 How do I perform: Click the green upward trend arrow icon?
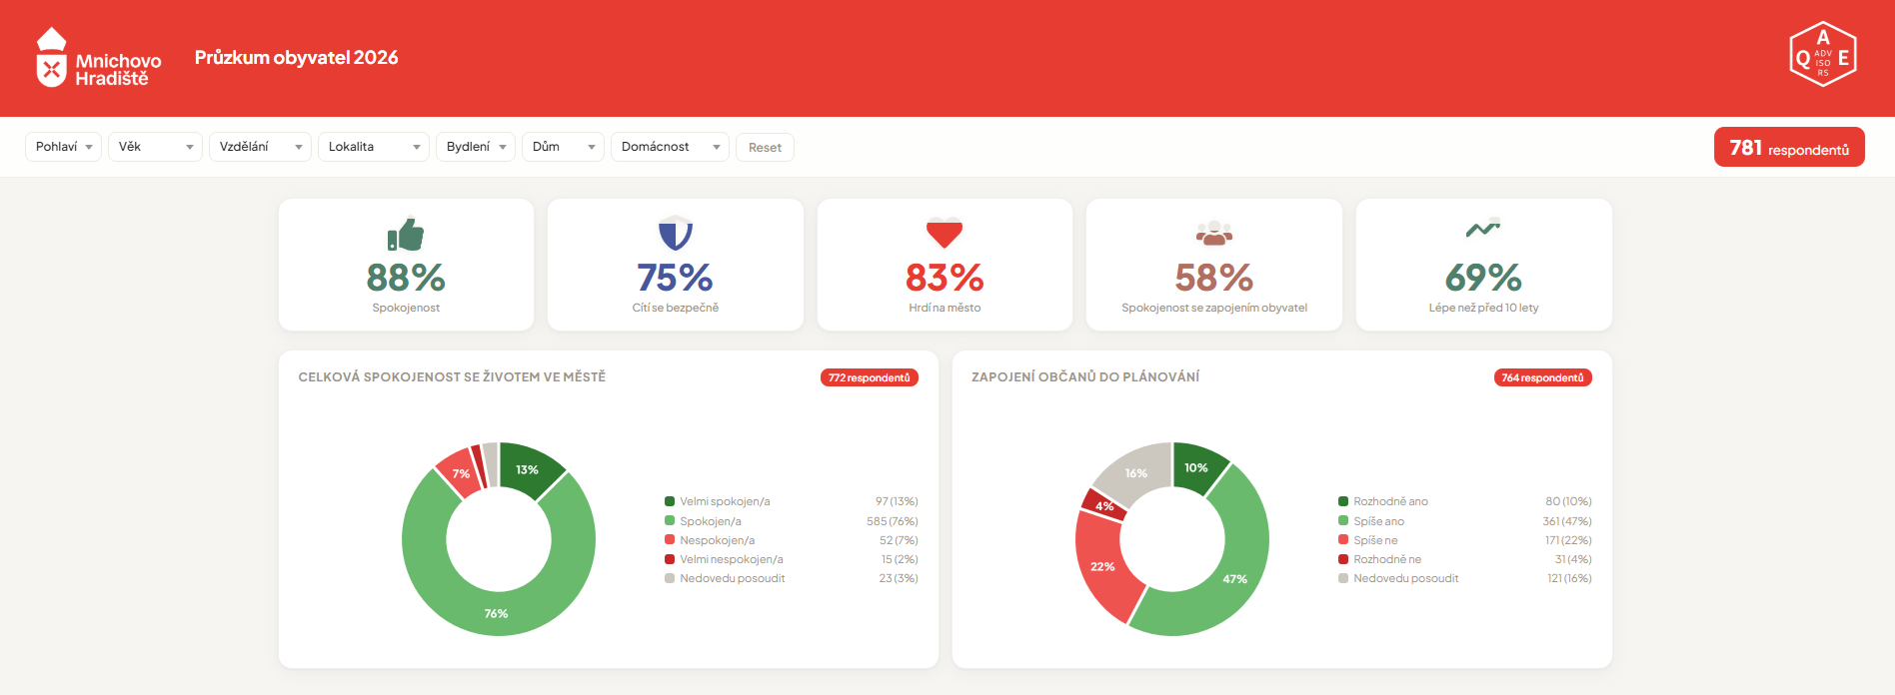[1483, 229]
